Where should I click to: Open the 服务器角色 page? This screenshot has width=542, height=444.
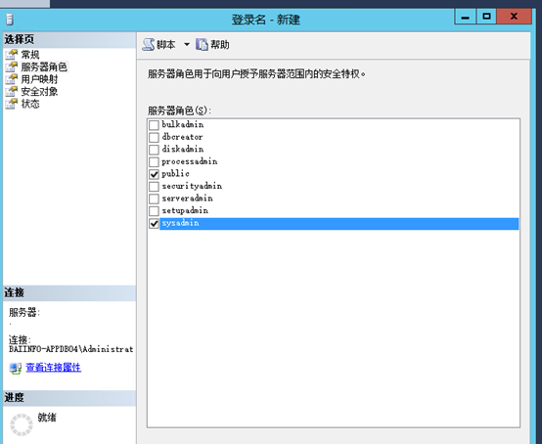[44, 67]
